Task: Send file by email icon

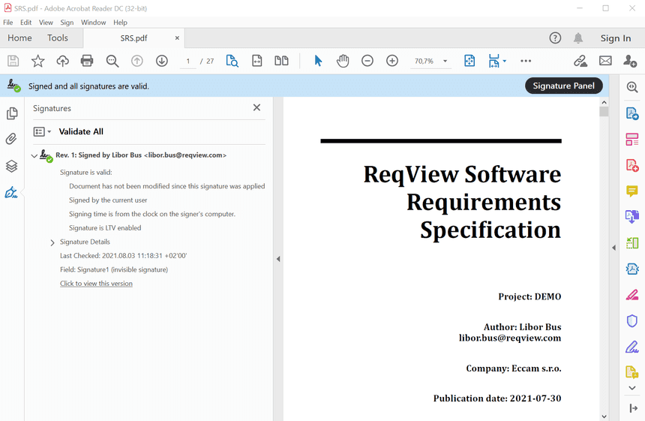Action: coord(605,61)
